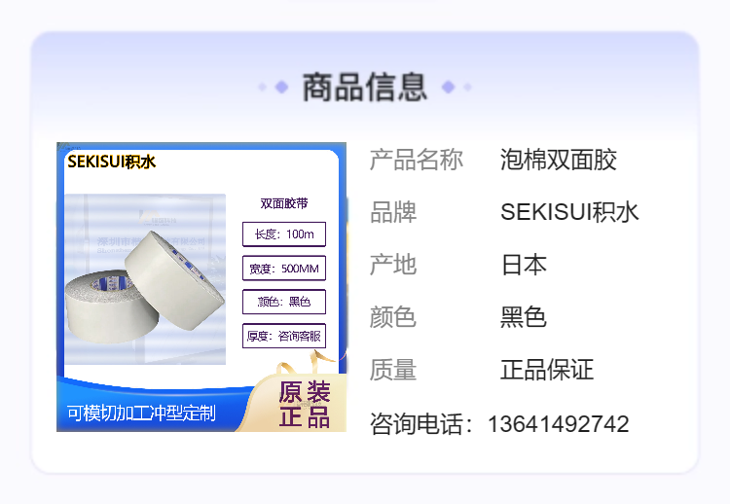
Task: Click the SEKISUI积水 product thumbnail image
Action: click(x=201, y=287)
